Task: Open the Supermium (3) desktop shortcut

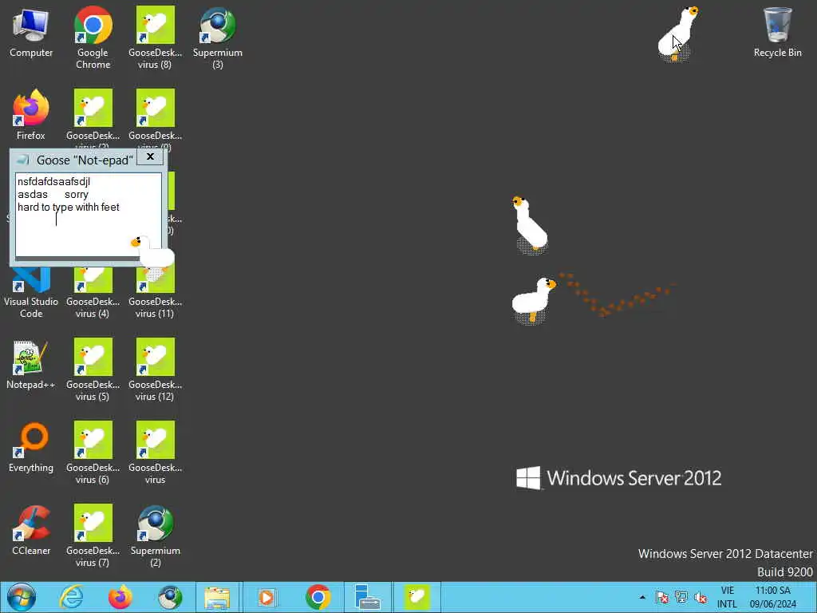Action: click(x=217, y=38)
